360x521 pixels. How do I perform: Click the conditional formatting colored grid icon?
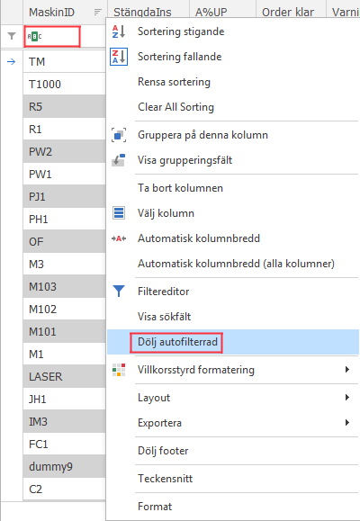tap(119, 370)
